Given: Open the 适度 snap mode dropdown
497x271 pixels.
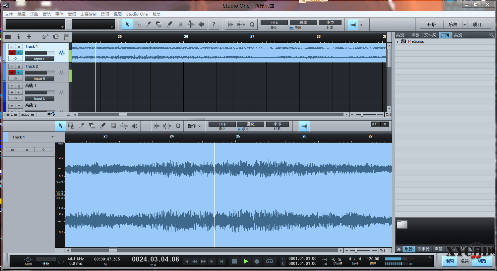Looking at the screenshot, I should (x=303, y=23).
